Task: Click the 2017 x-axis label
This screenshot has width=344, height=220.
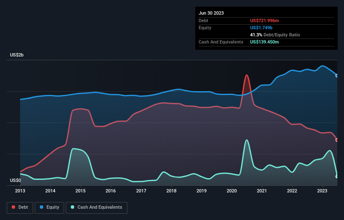Action: tap(141, 191)
